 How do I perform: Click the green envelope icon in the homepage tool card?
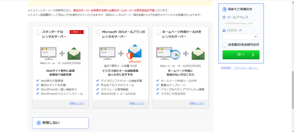coord(198,53)
